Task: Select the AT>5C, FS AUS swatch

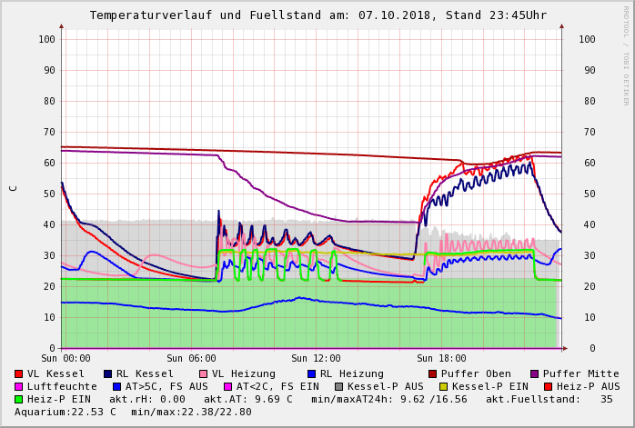Action: point(116,386)
